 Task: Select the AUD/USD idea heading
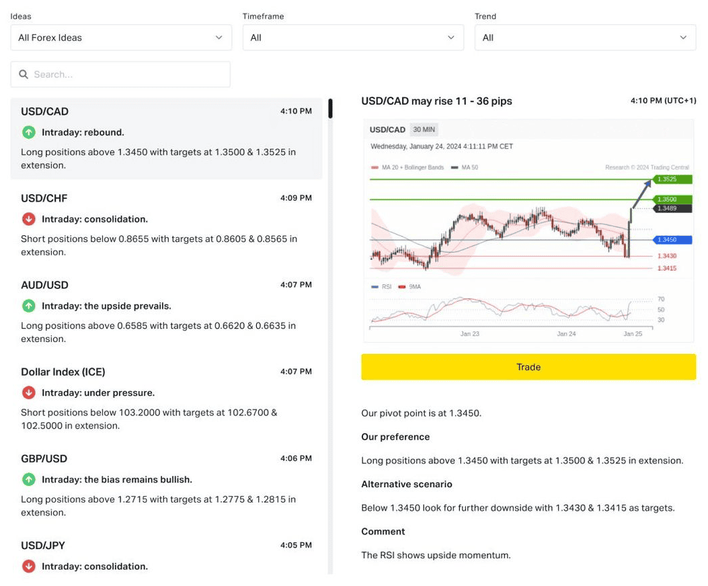(44, 285)
